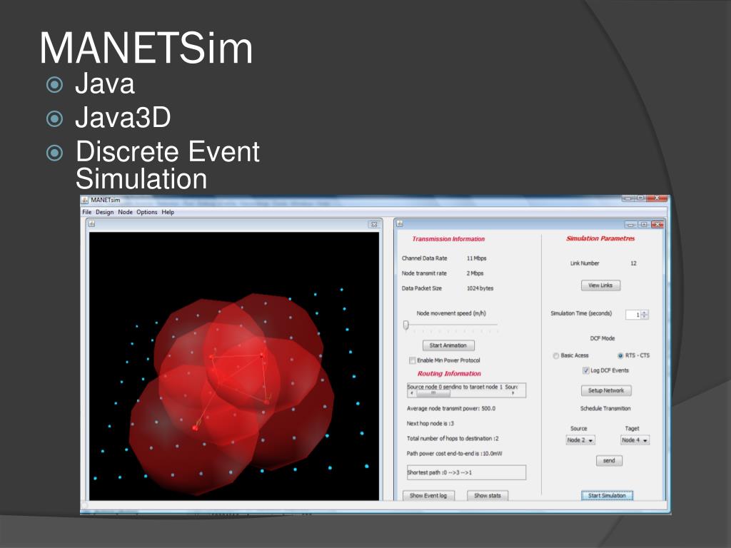Image resolution: width=731 pixels, height=548 pixels.
Task: Click the MANETsim Java title bar icon
Action: (85, 200)
